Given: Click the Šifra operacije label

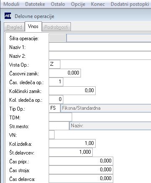Looking at the screenshot, I should [24, 39].
